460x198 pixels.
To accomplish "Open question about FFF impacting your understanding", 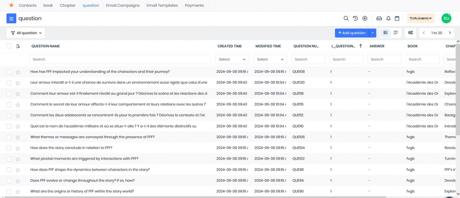I will (100, 72).
